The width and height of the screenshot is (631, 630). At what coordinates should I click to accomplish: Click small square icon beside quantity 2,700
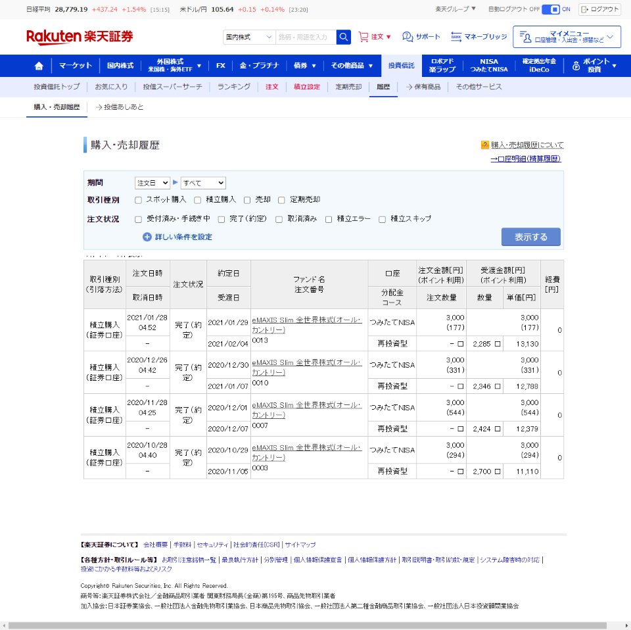coord(498,472)
